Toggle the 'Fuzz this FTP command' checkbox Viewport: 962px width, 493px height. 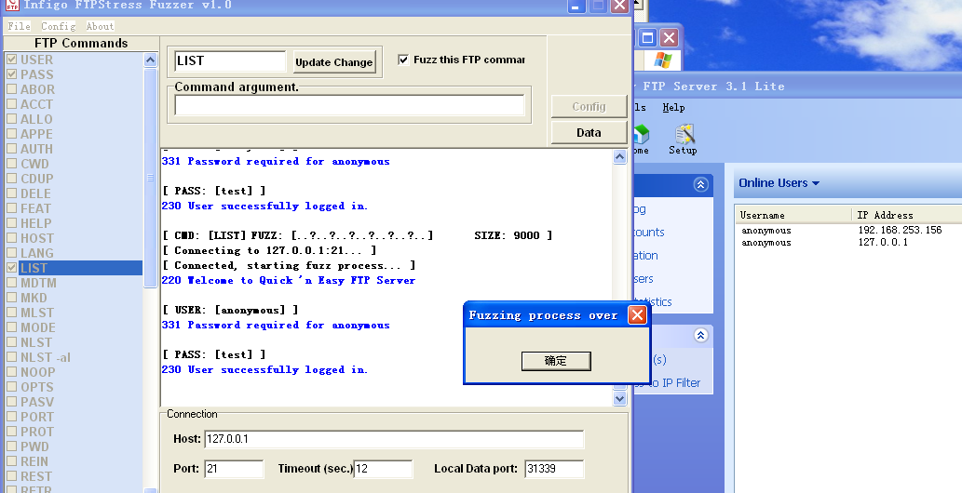(403, 60)
